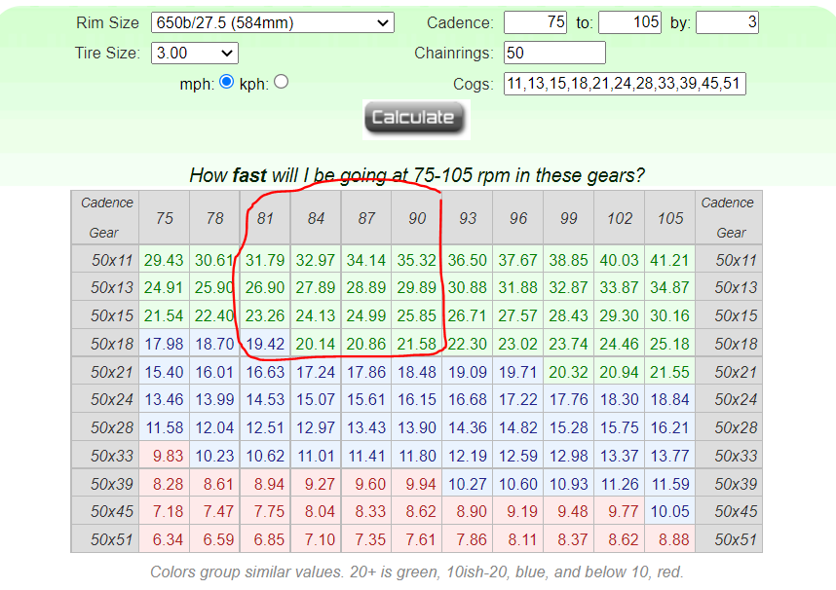The image size is (836, 590).
Task: Click the Cadence end field showing 105
Action: 629,22
